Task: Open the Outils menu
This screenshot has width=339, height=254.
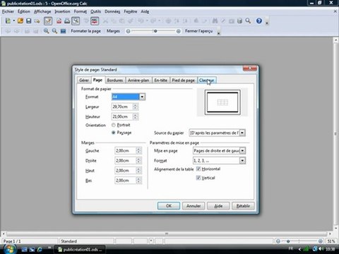Action: point(95,11)
